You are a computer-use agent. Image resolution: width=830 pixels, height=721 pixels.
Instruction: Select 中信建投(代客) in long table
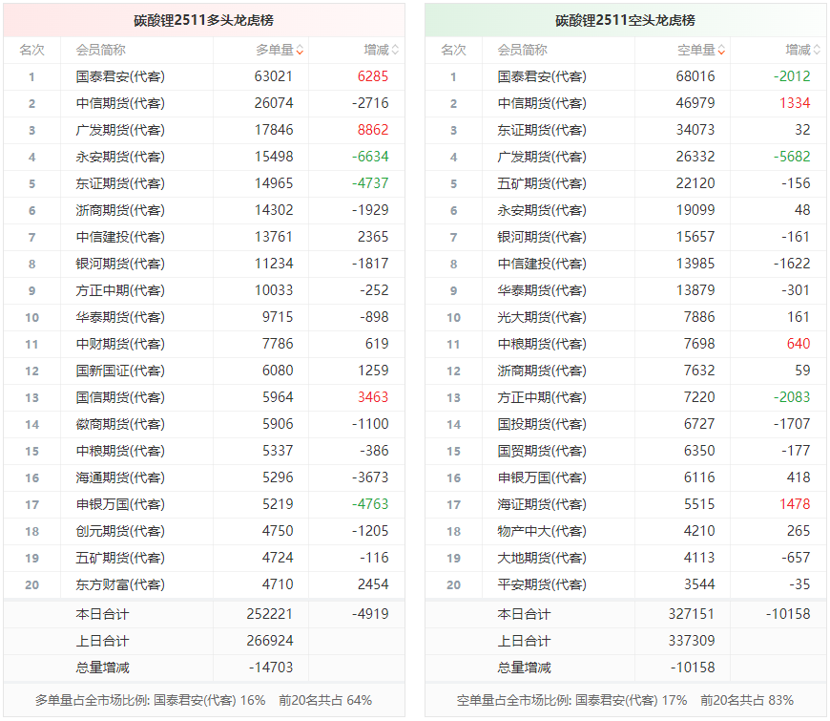(120, 237)
